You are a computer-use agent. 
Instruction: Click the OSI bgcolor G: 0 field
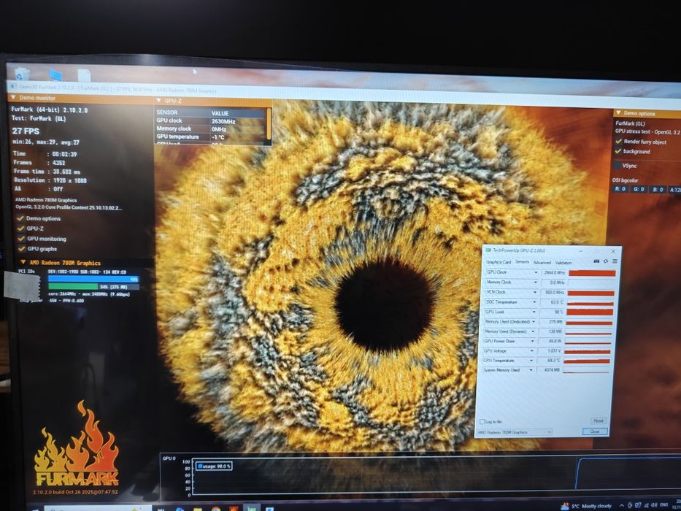[639, 189]
